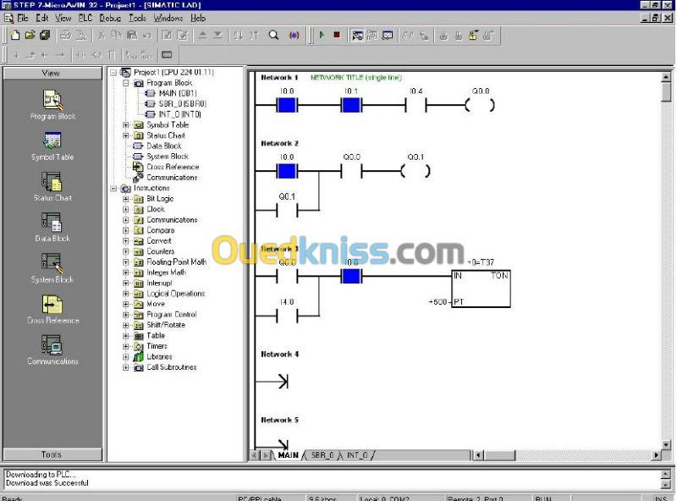Open System Block in View bar
677x501 pixels.
point(52,268)
